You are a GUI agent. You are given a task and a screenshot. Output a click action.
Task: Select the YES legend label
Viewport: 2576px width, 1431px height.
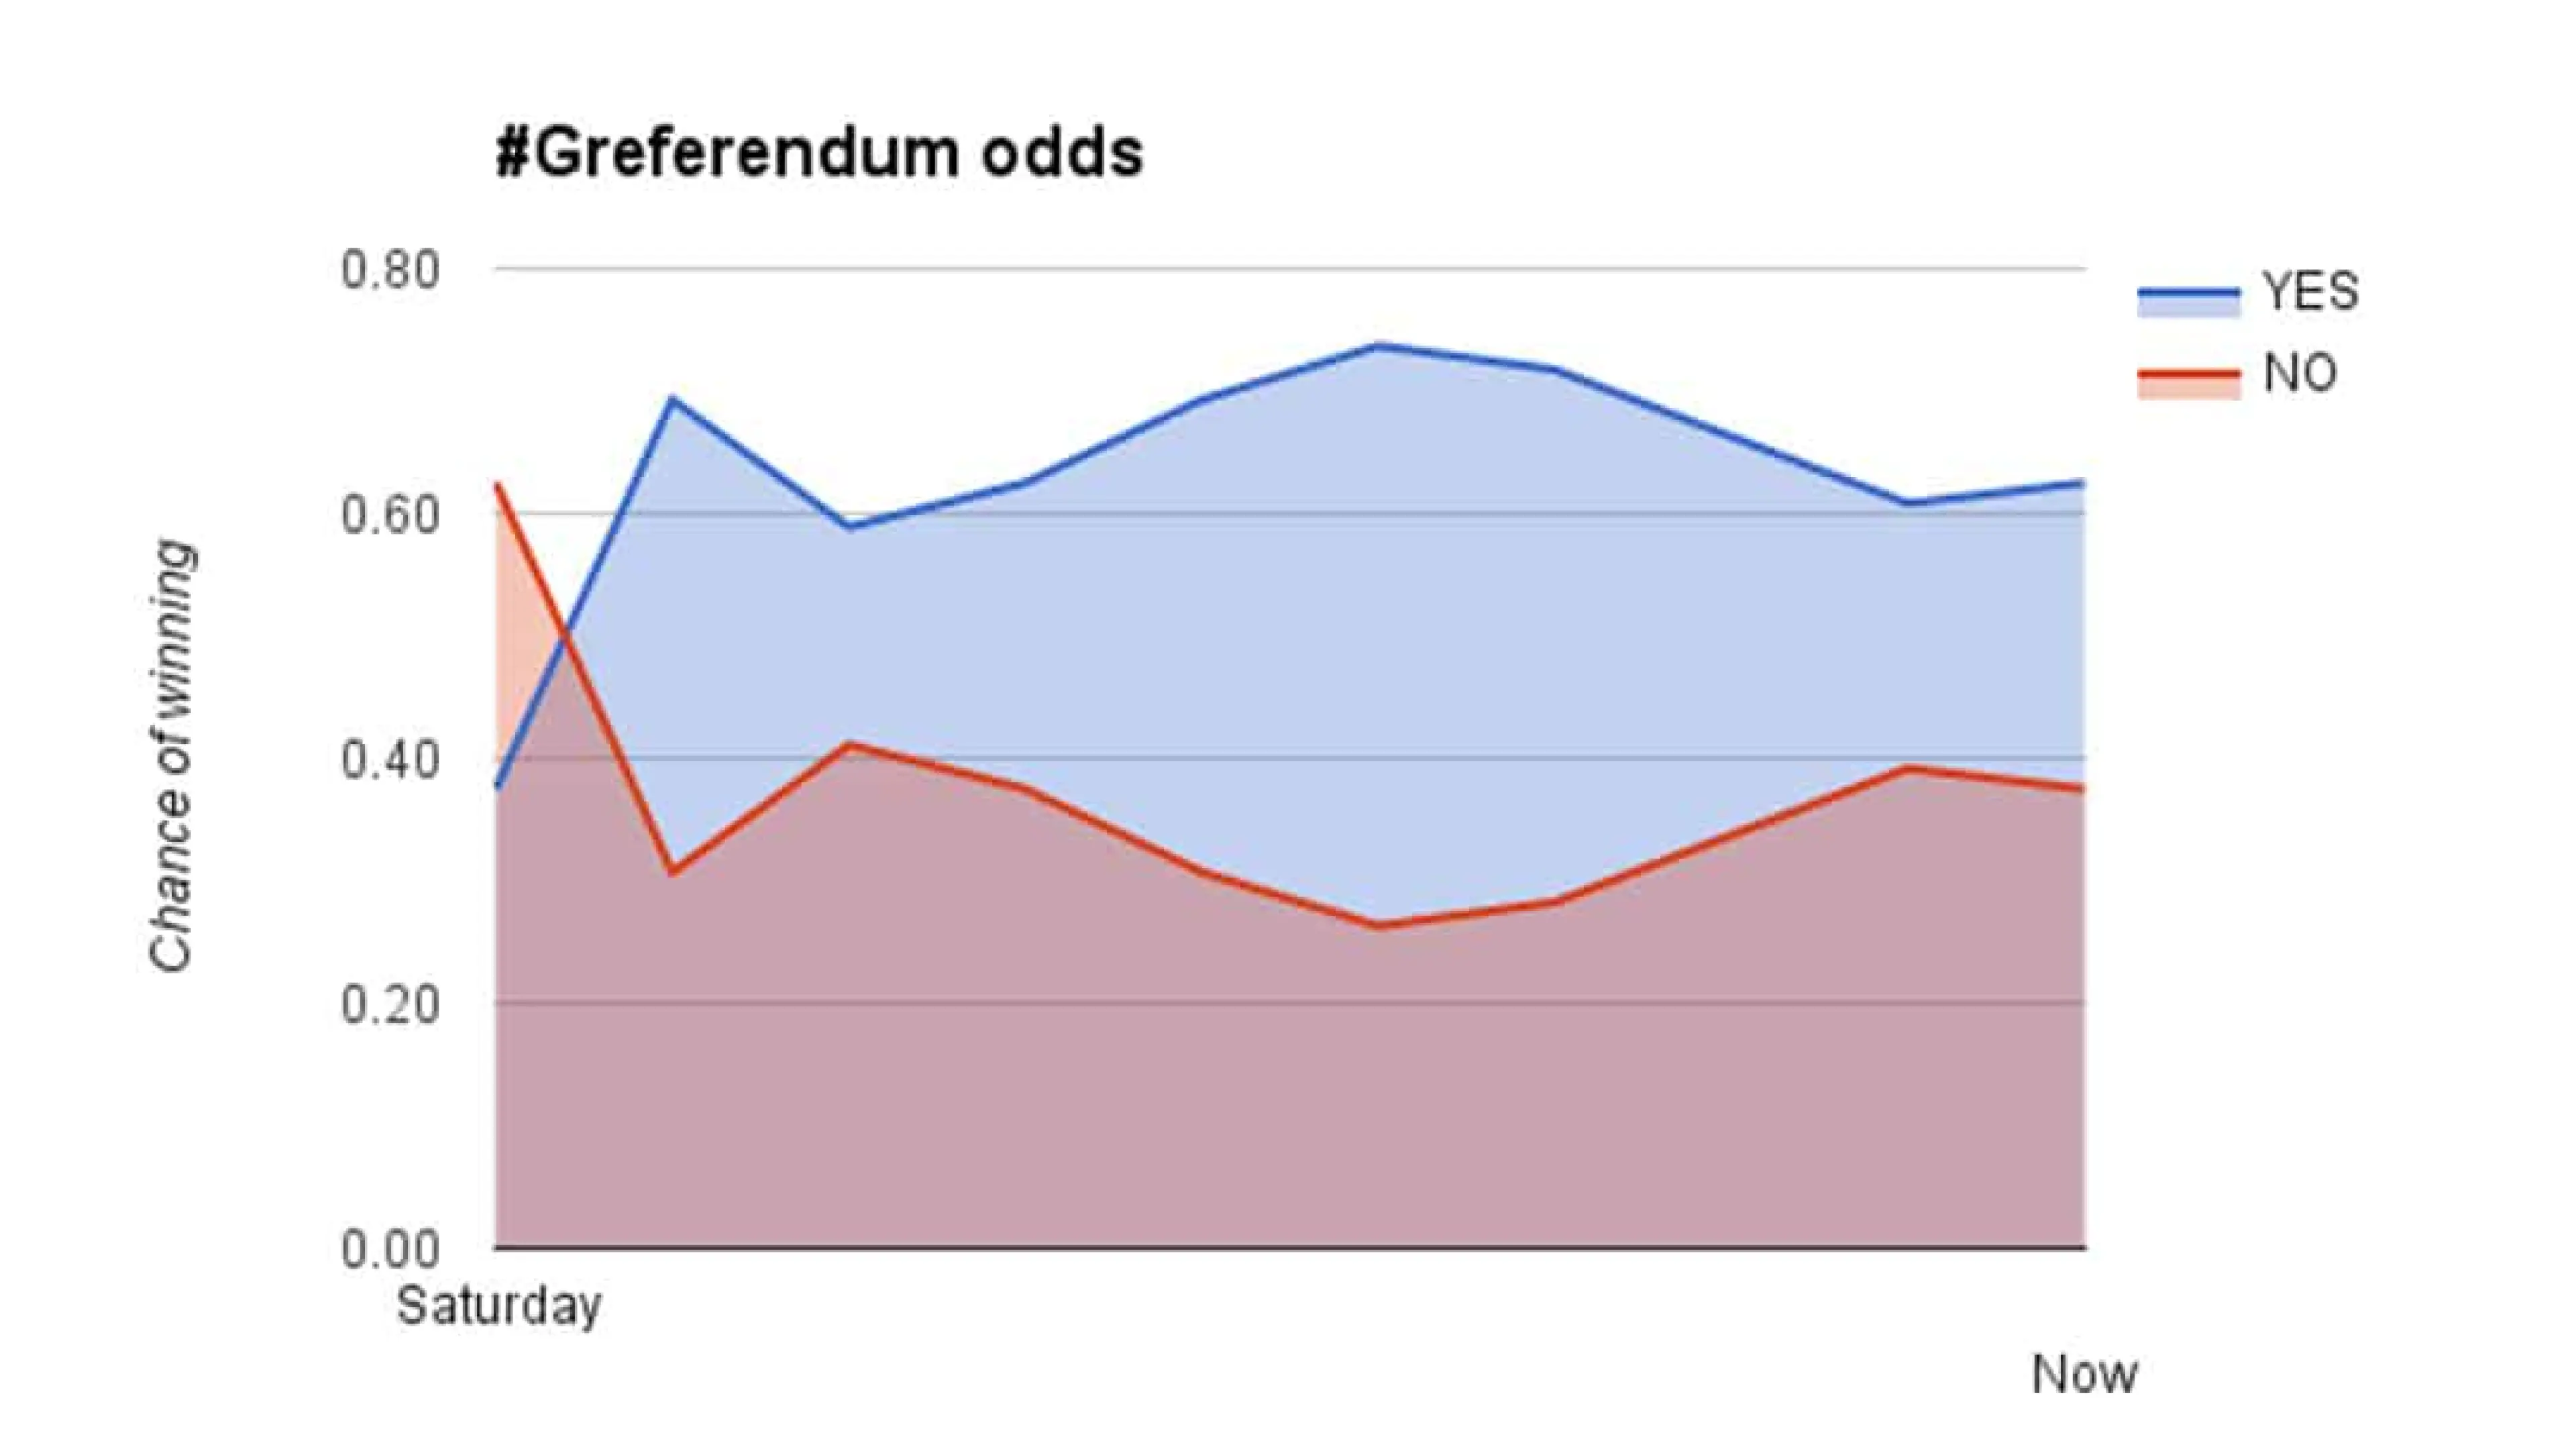[2310, 292]
